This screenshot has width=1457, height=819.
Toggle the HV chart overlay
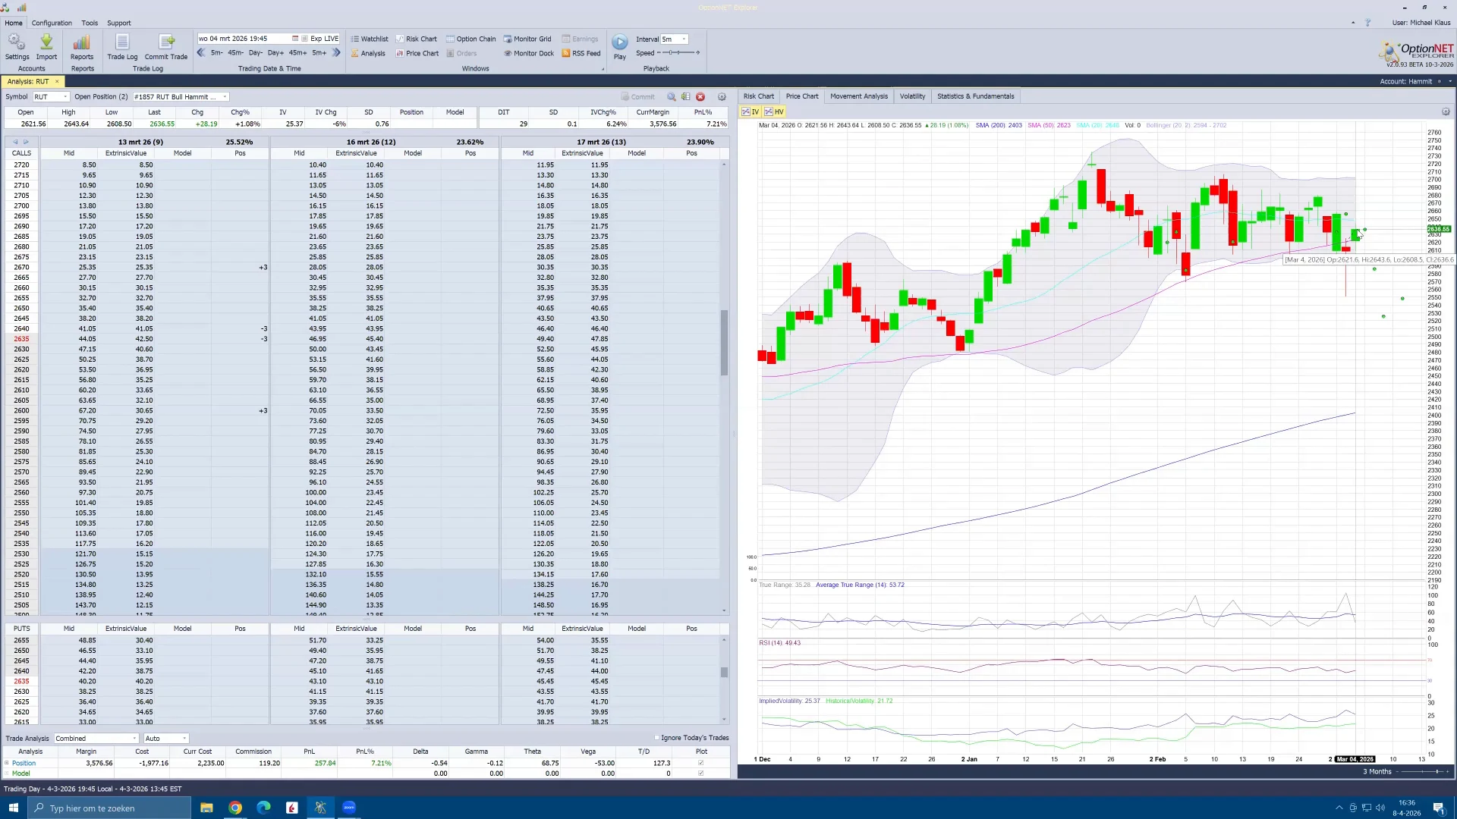(774, 111)
